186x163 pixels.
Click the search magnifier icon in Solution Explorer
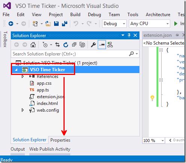tap(131, 54)
